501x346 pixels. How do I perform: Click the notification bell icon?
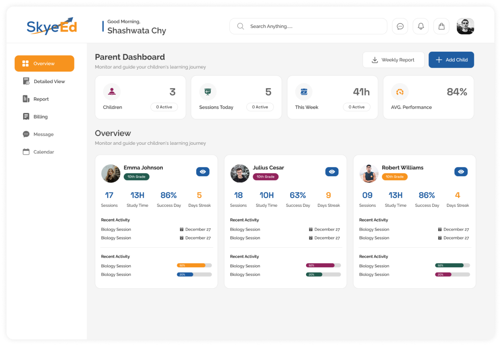[421, 26]
